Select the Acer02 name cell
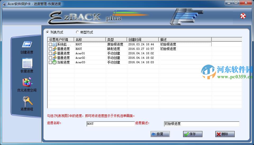Viewport: 254px width, 145px height. point(80,58)
